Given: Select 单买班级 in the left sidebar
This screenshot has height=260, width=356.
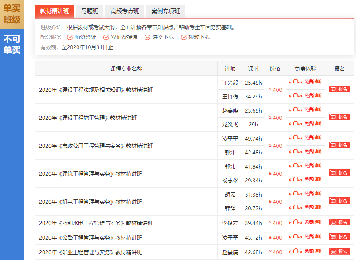Looking at the screenshot, I should click(12, 14).
